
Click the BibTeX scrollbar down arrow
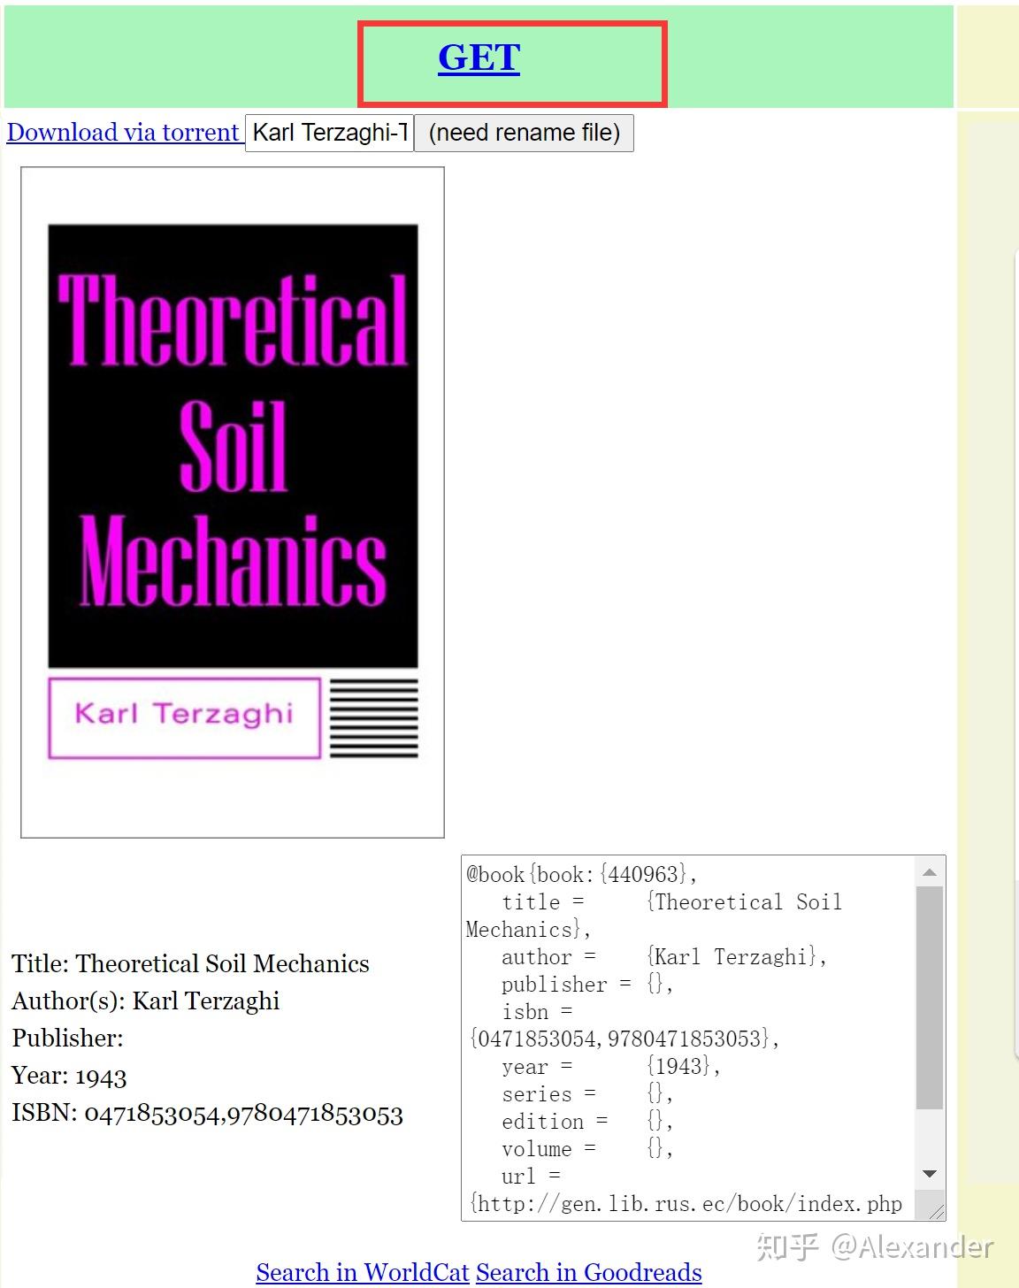click(x=930, y=1174)
